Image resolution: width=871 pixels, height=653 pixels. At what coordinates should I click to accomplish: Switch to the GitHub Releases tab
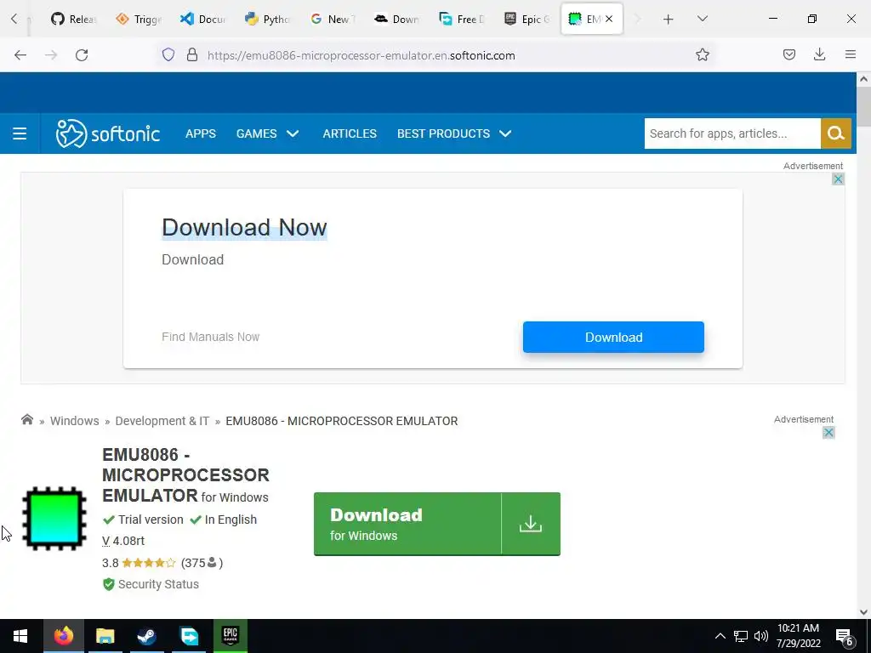(73, 20)
